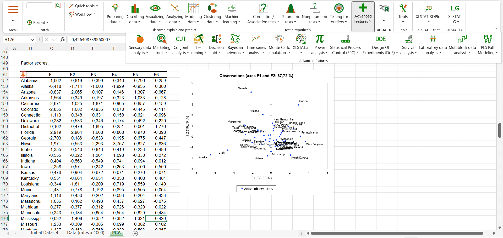503x238 pixels.
Task: Open Bayesian networks menu
Action: 235,45
